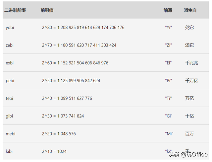212x162 pixels.
Task: Click the 2^80 prefix value
Action: pos(83,28)
